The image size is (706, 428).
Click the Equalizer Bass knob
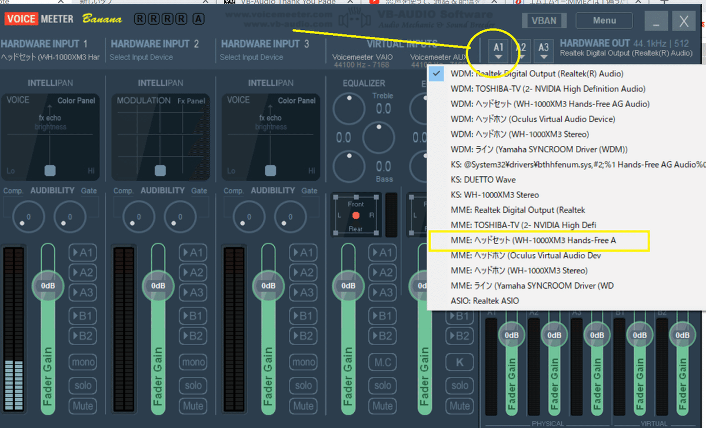pos(349,168)
